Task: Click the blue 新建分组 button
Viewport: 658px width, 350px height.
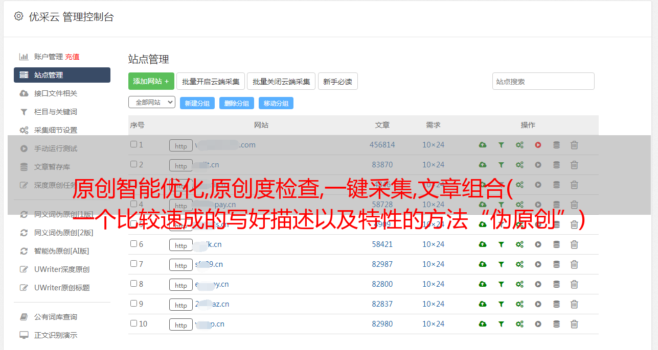Action: point(197,103)
